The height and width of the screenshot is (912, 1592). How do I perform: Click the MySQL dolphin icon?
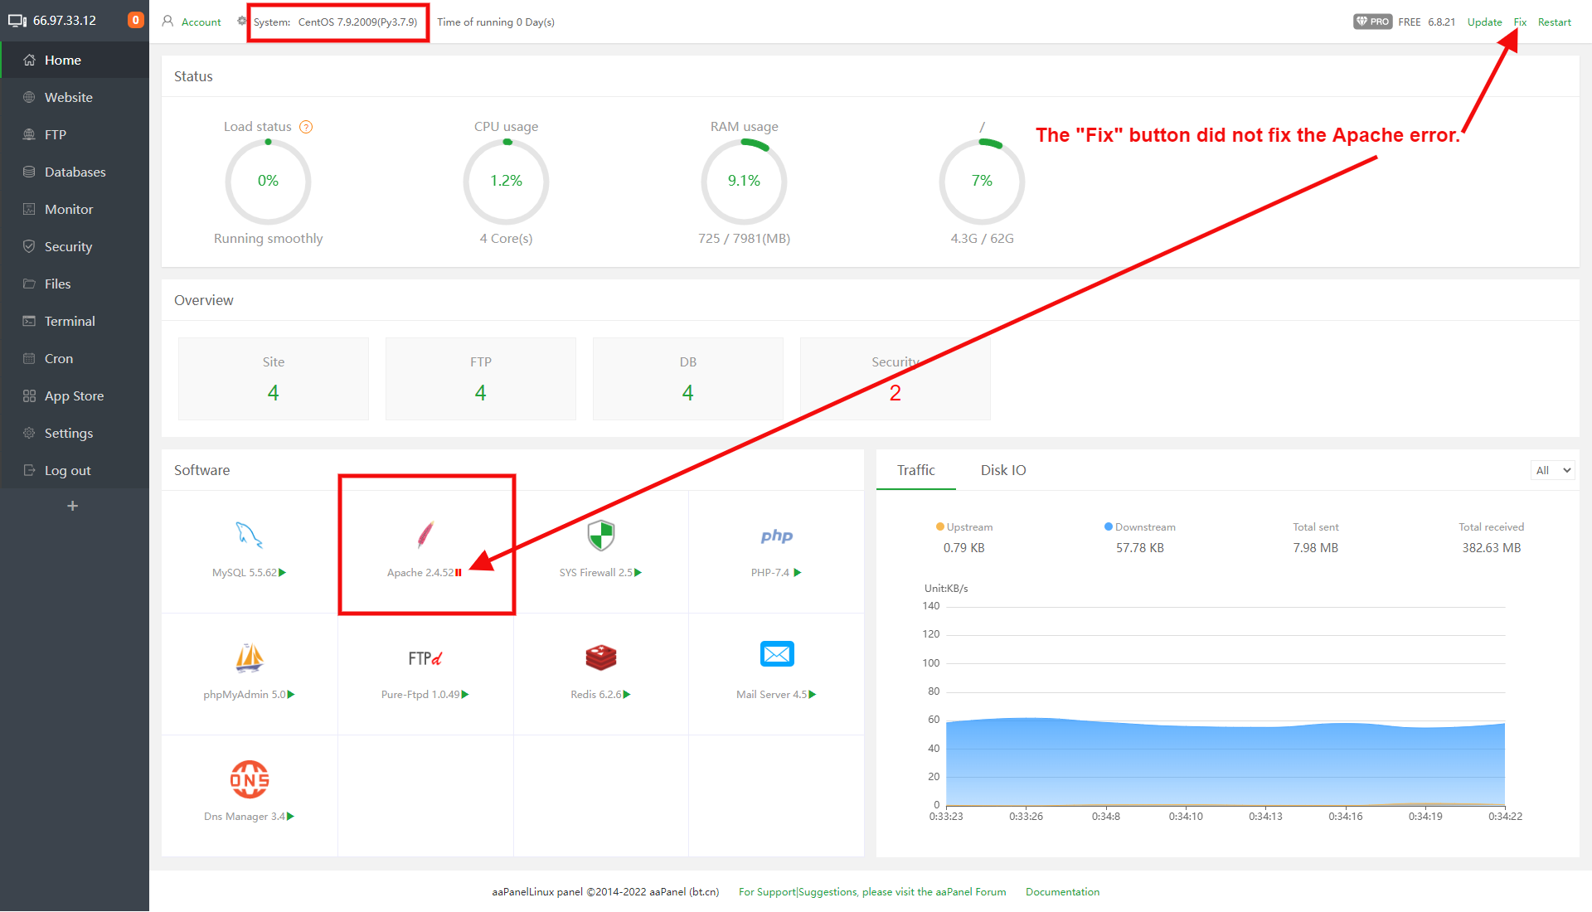249,535
